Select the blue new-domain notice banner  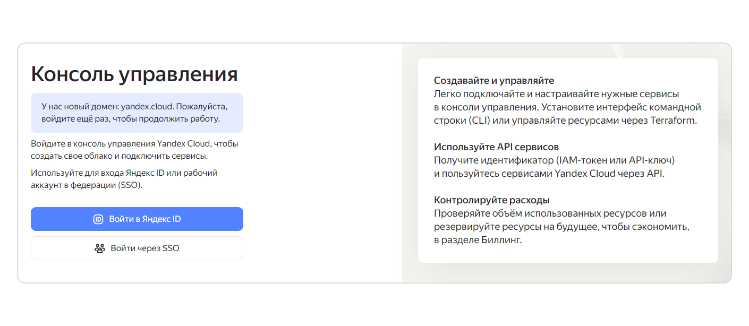[x=137, y=113]
